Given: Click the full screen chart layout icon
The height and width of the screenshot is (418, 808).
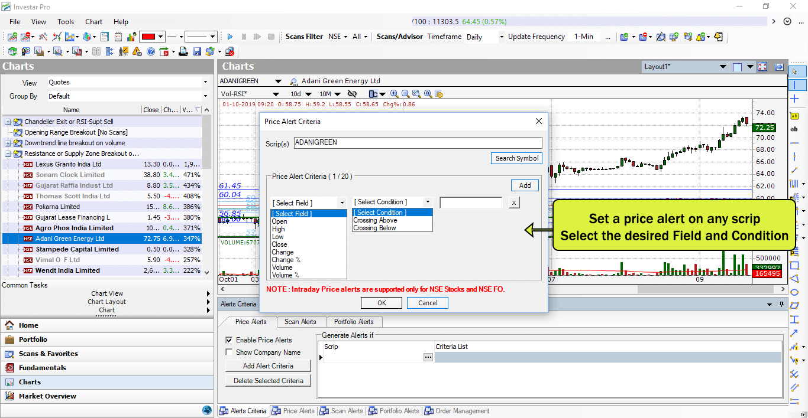Looking at the screenshot, I should (762, 67).
